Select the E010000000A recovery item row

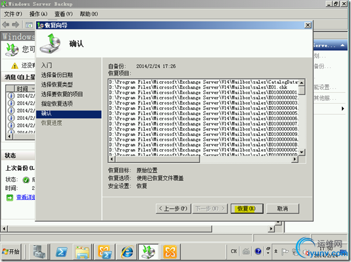[203, 139]
